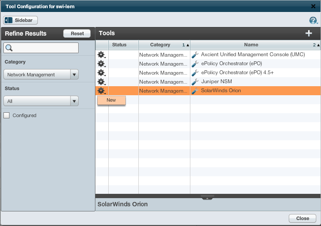This screenshot has width=321, height=226.
Task: Click wrench icon beside ePolicy Orchestrator (ePO)
Action: point(195,64)
